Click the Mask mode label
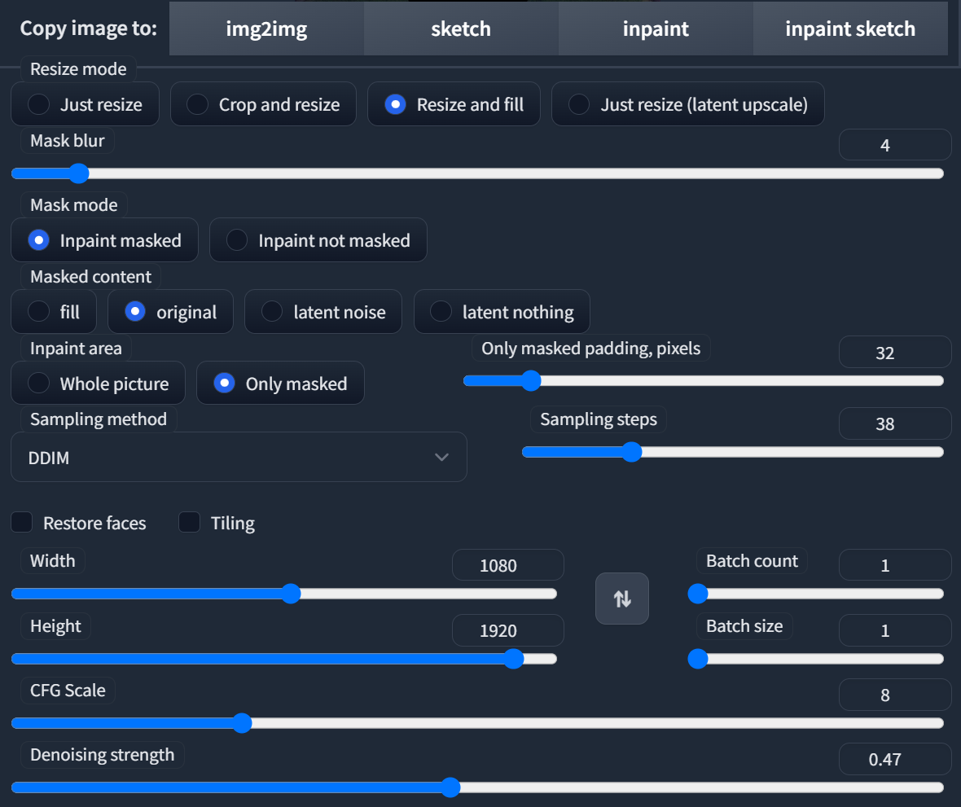Screen dimensions: 961x807 click(74, 204)
